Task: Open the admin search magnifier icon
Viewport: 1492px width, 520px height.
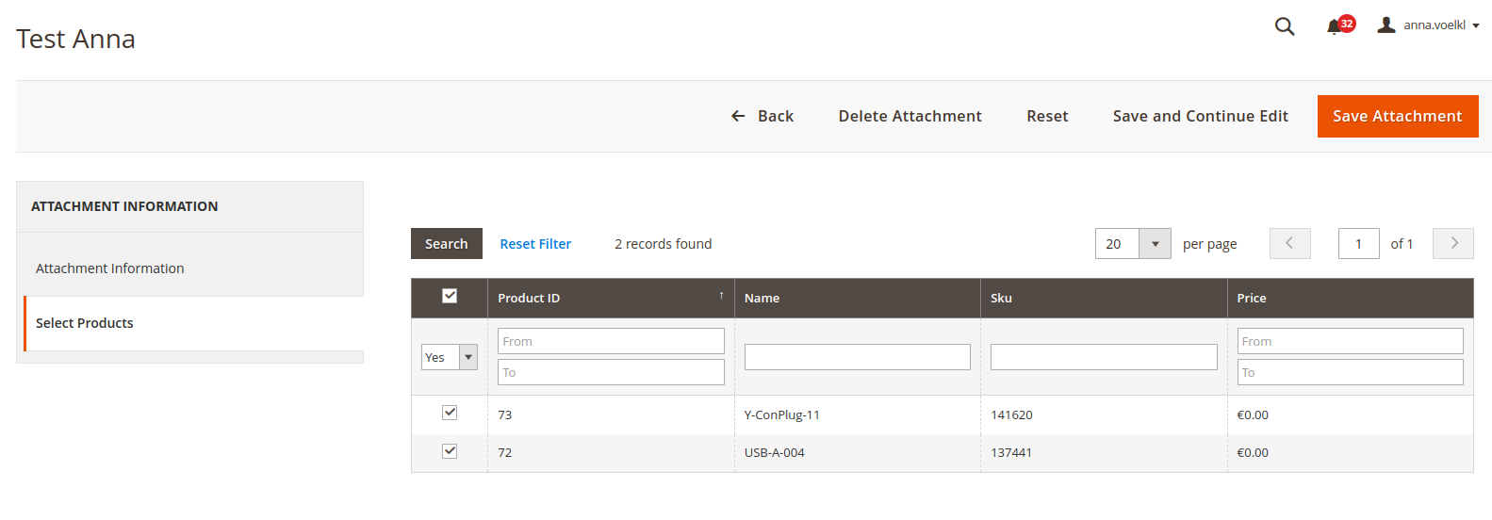Action: coord(1284,26)
